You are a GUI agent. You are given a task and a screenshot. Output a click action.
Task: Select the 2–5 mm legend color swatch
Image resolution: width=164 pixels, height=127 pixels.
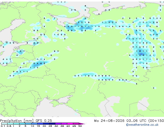pyautogui.click(x=22, y=124)
